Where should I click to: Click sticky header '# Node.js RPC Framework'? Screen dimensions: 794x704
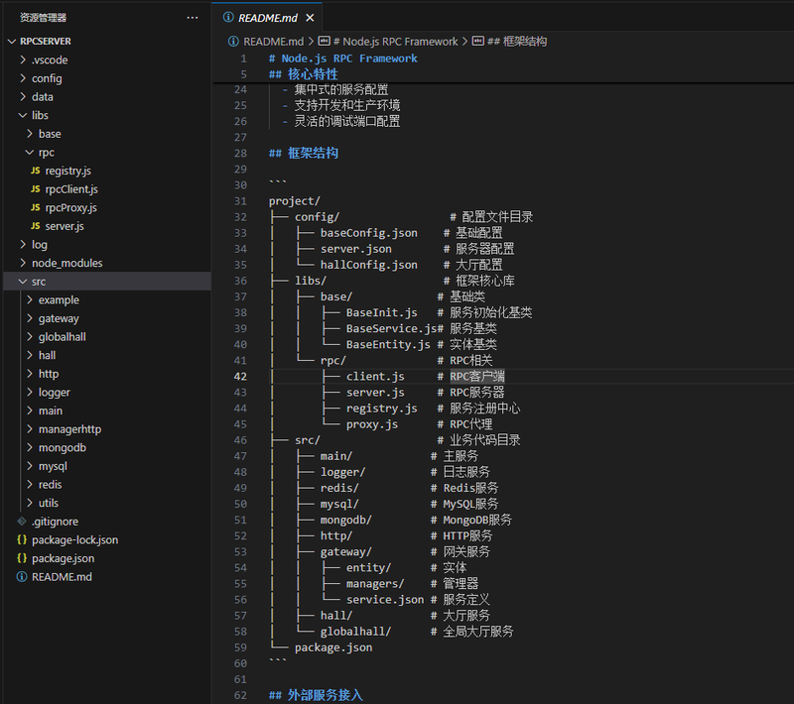pyautogui.click(x=342, y=59)
